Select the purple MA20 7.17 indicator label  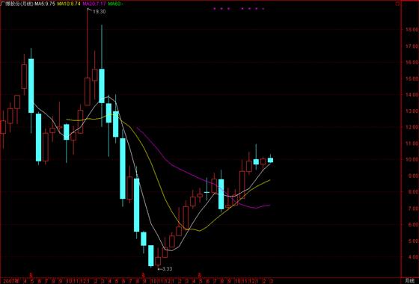[x=94, y=4]
